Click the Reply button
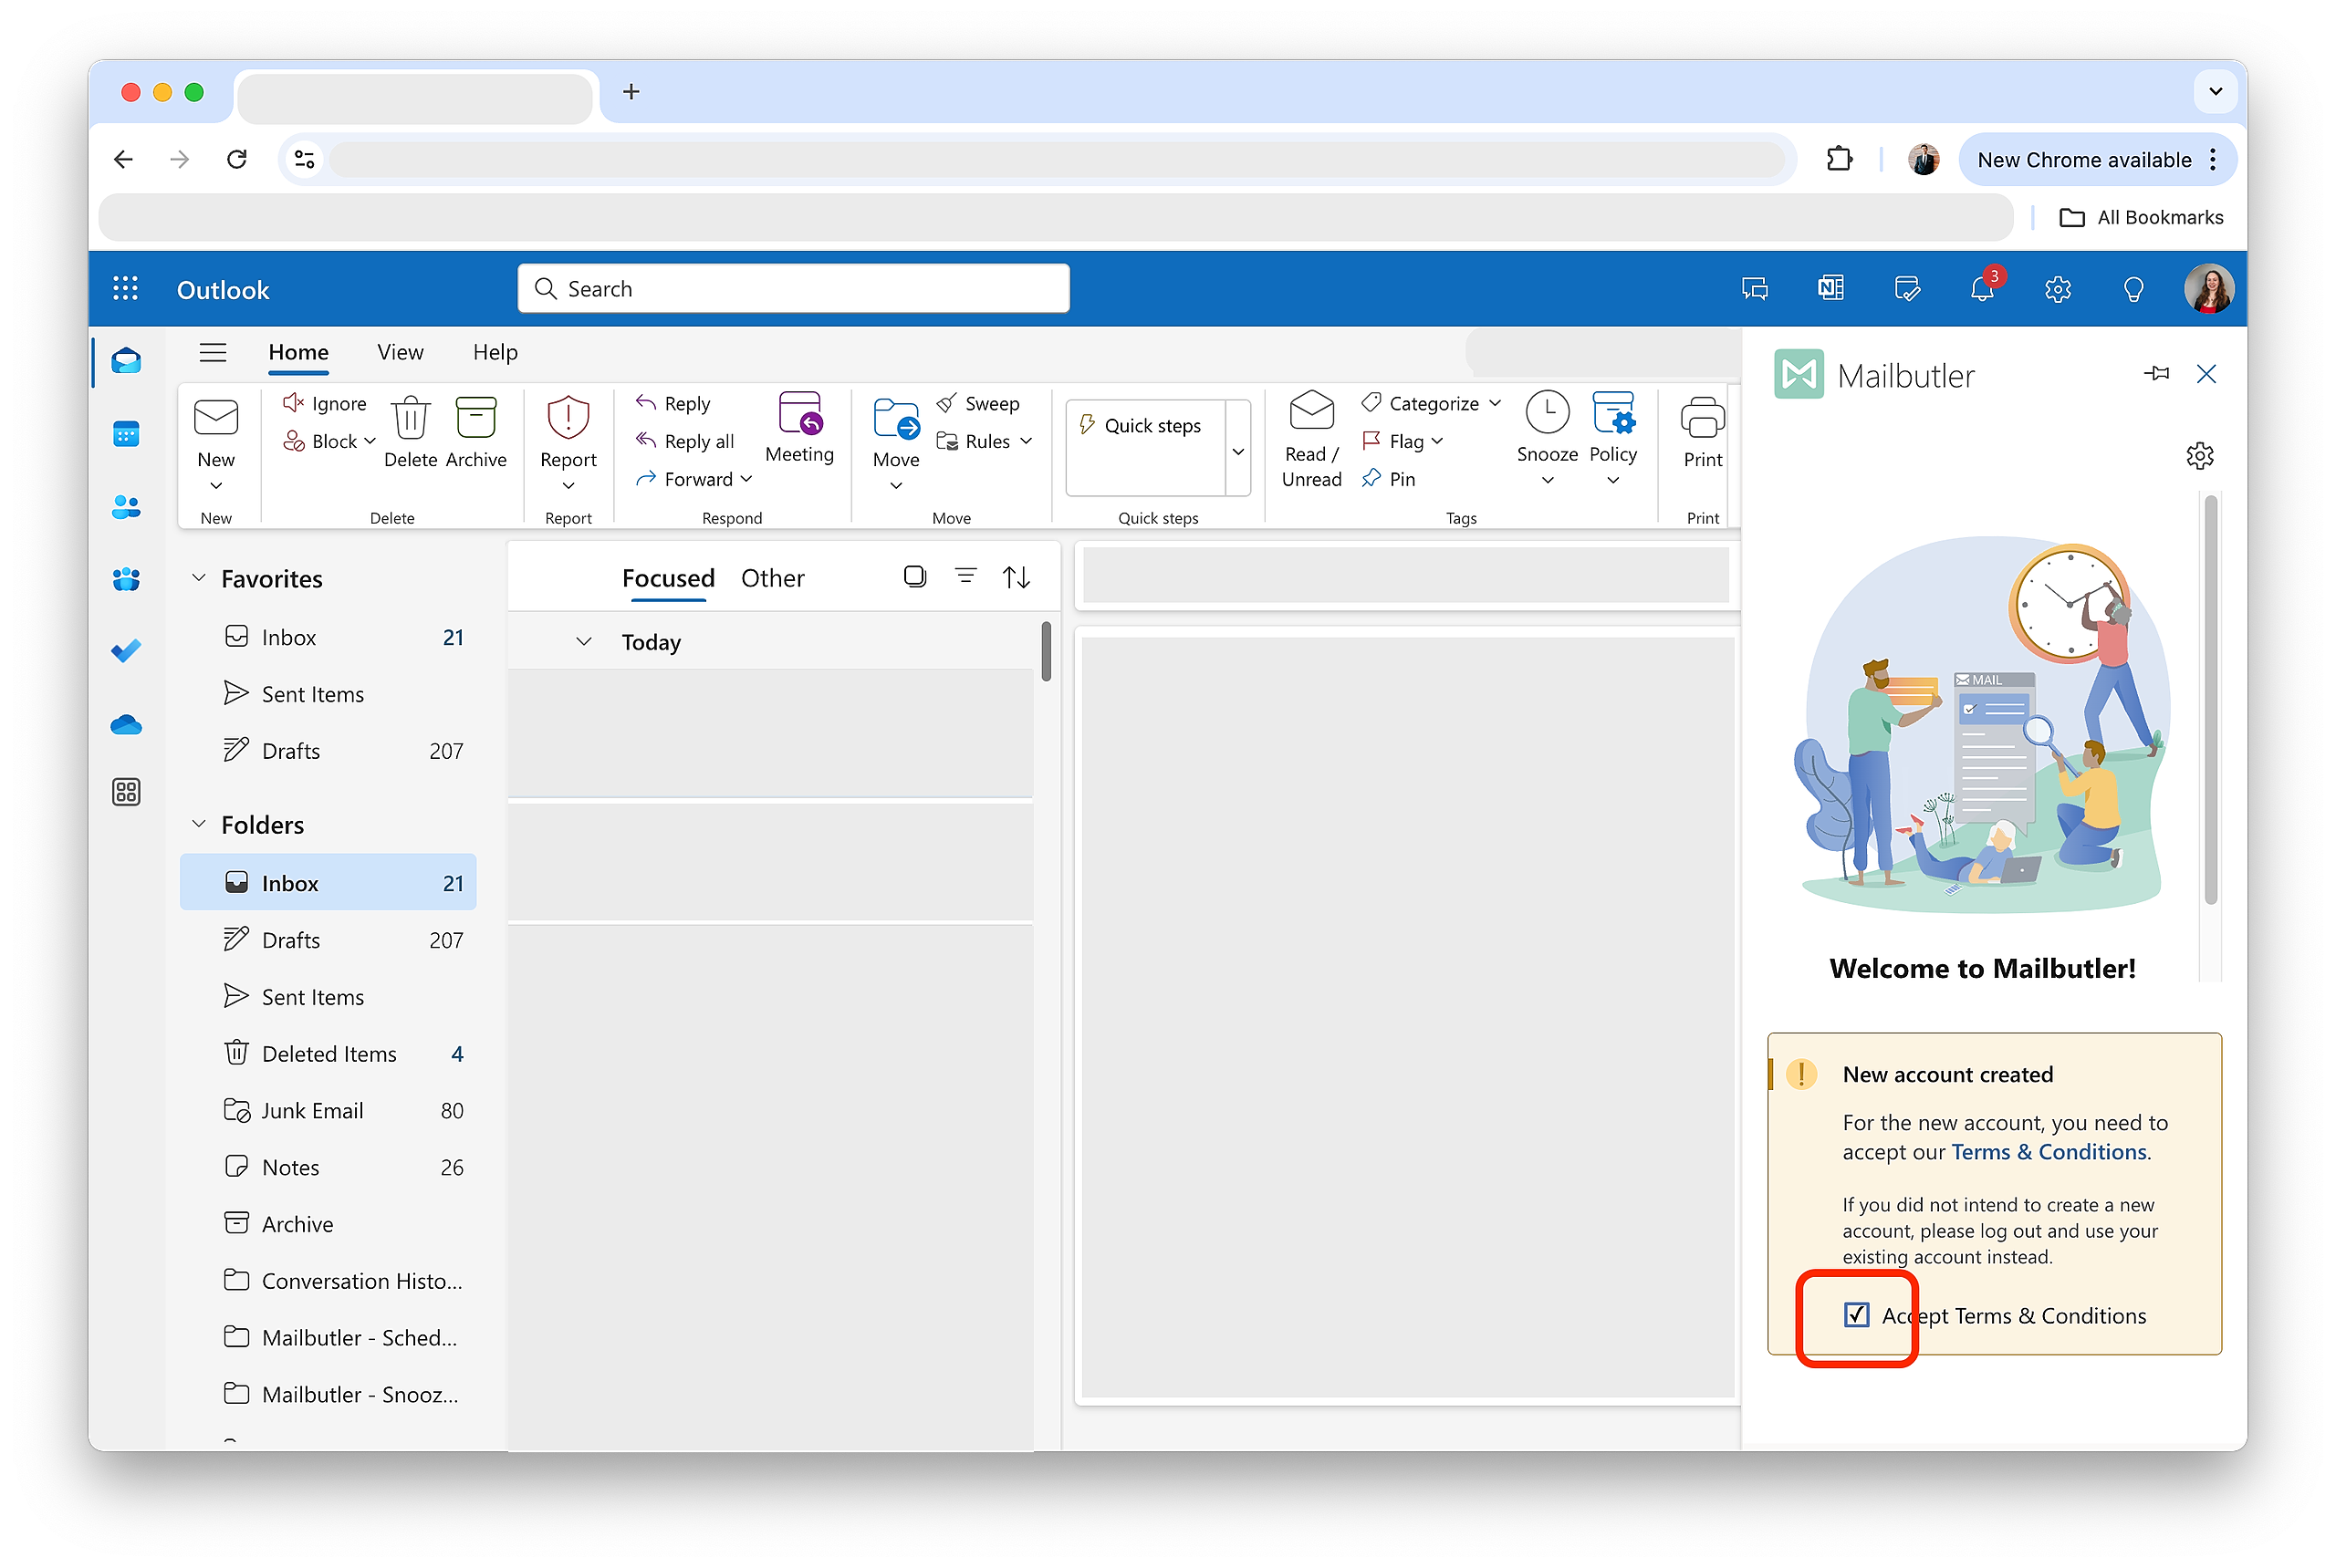2336x1568 pixels. click(x=673, y=403)
